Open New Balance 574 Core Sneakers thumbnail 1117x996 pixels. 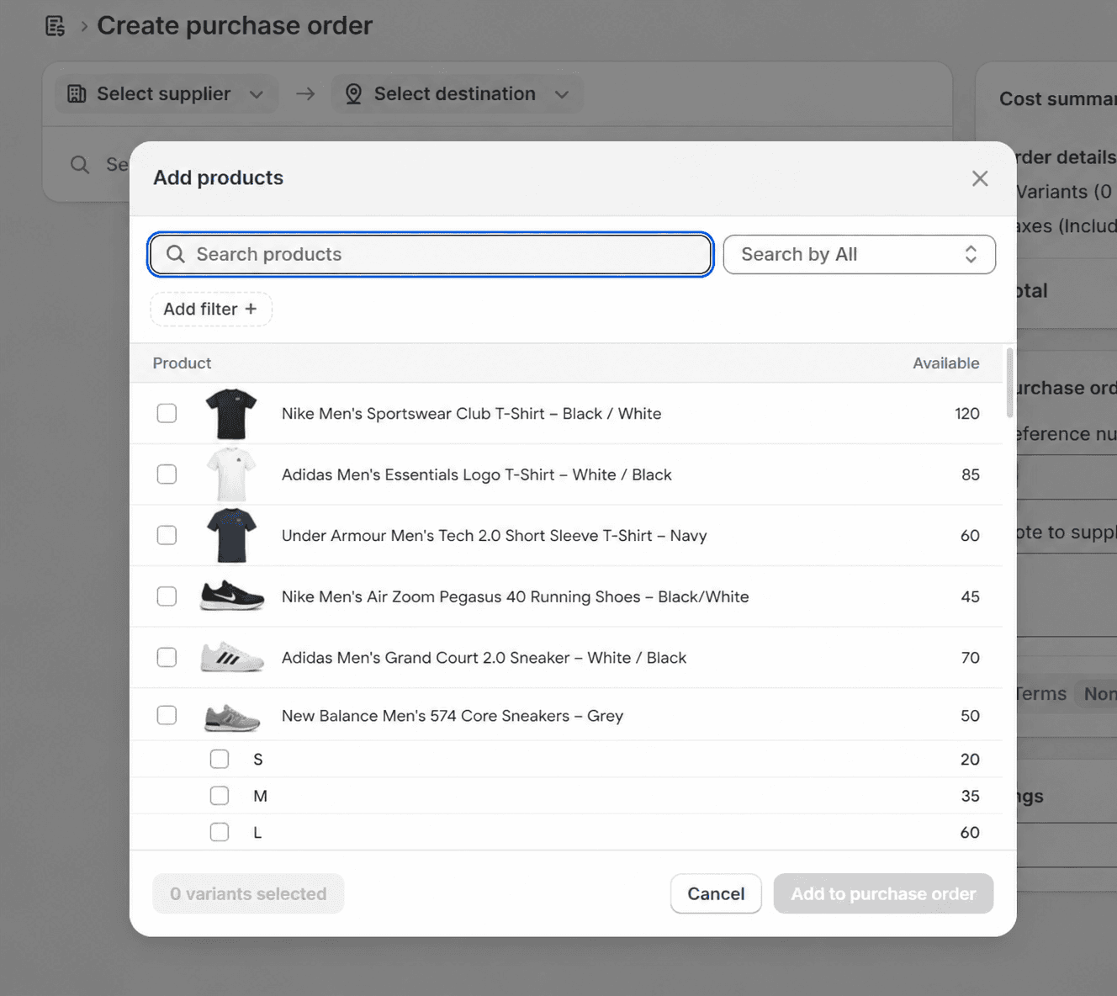click(232, 717)
